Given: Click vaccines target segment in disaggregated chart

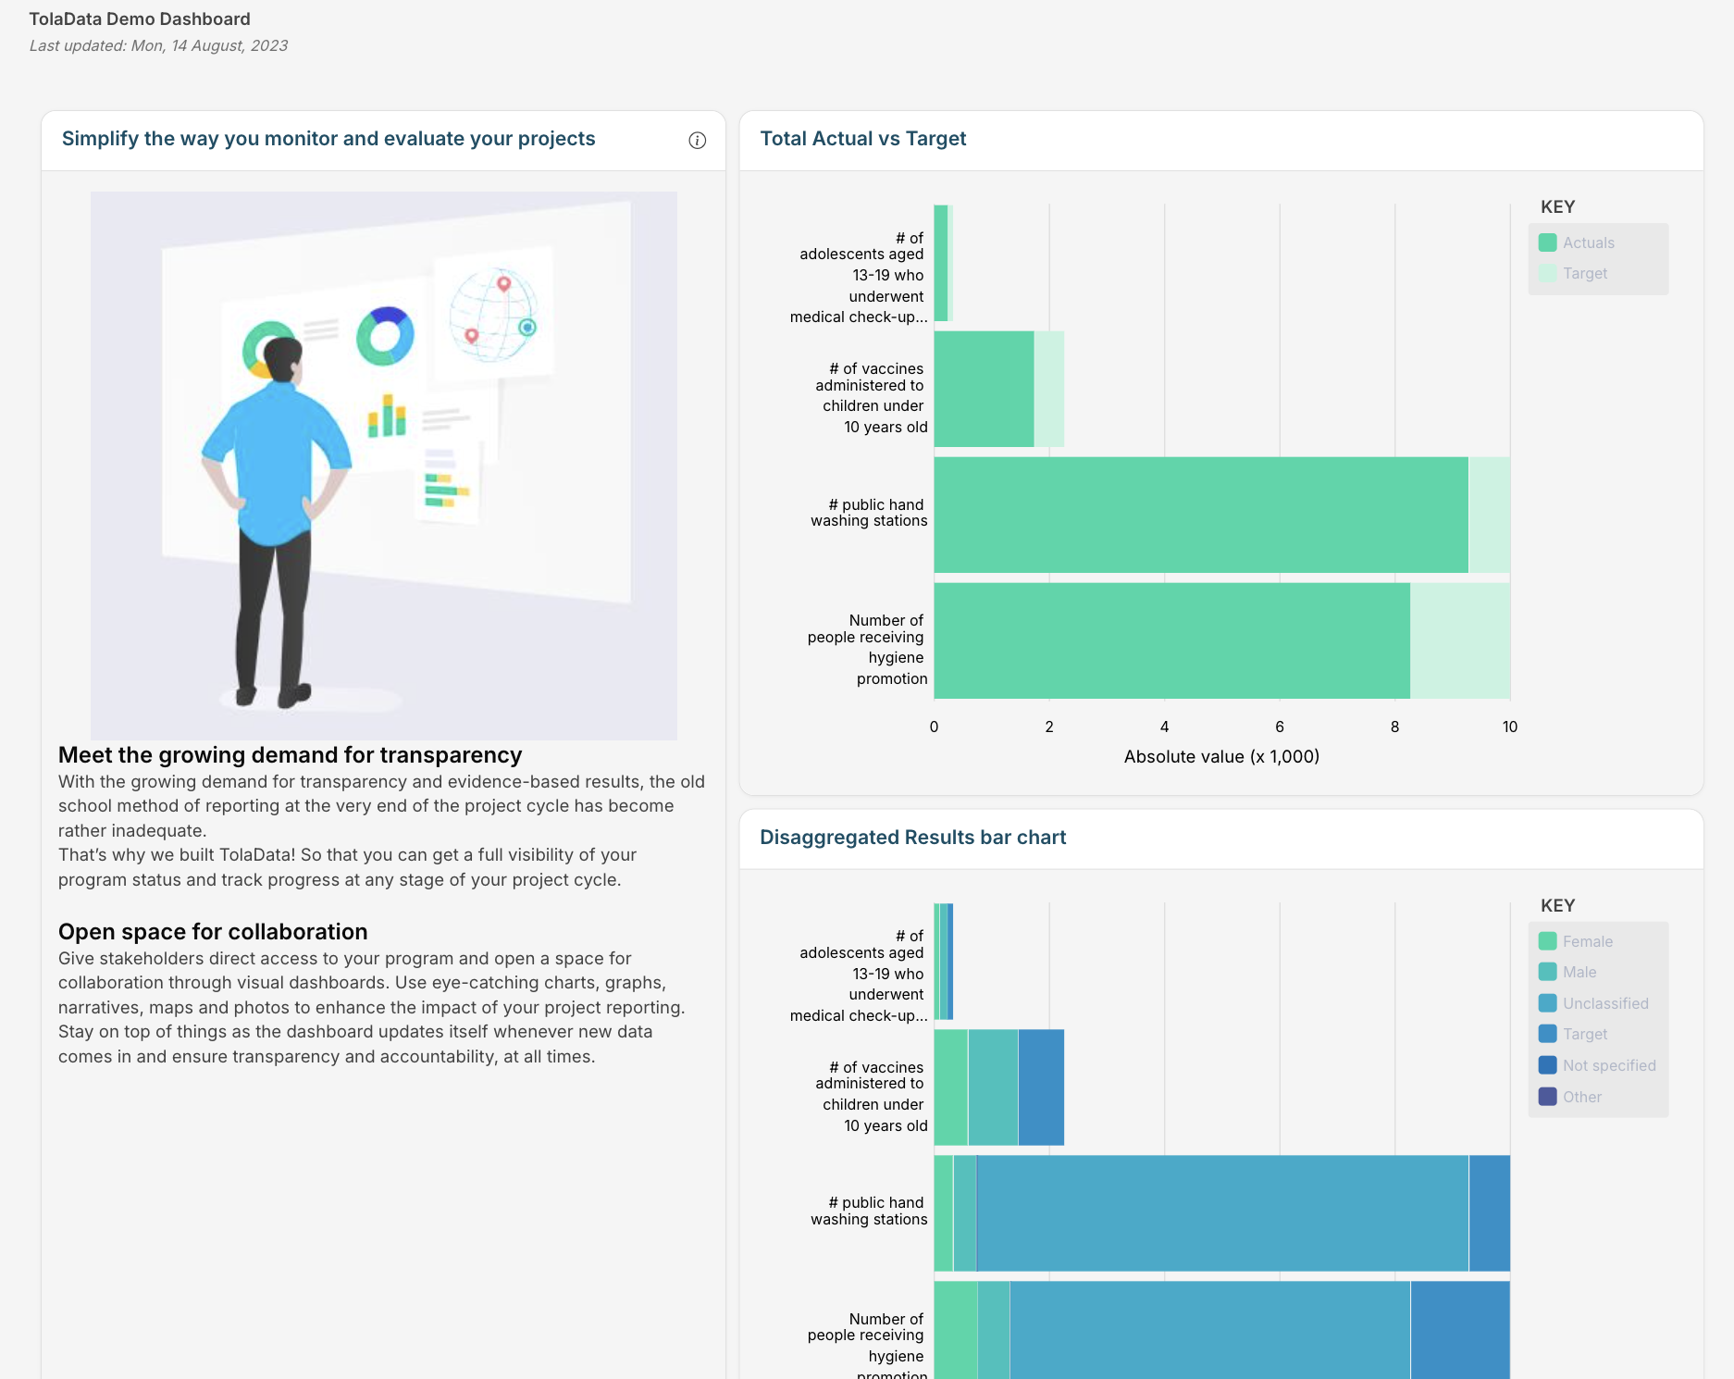Looking at the screenshot, I should 1041,1087.
